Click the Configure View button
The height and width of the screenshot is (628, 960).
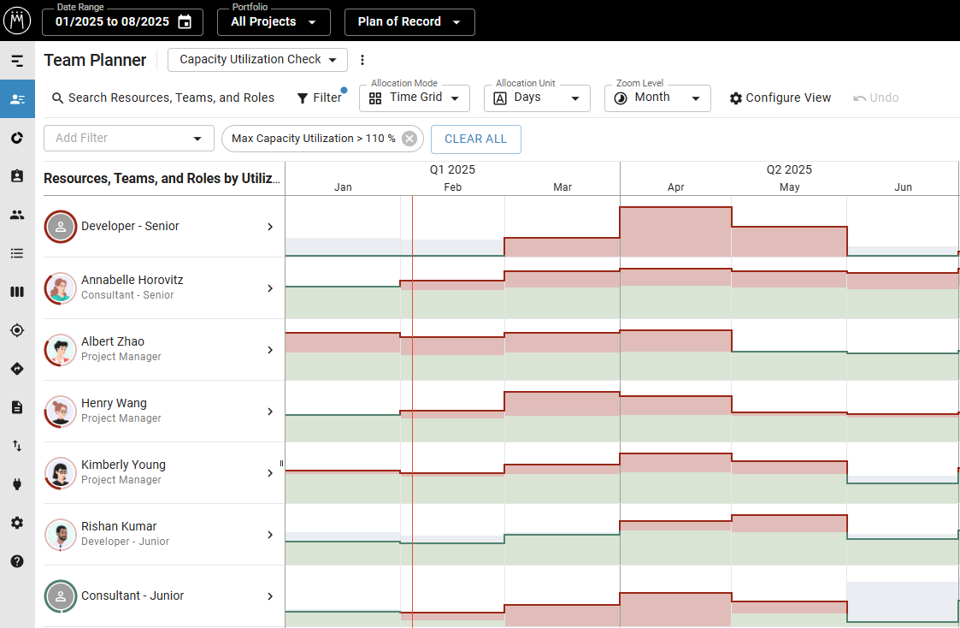(780, 98)
